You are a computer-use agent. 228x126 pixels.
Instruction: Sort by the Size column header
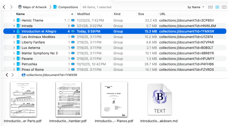141,14
